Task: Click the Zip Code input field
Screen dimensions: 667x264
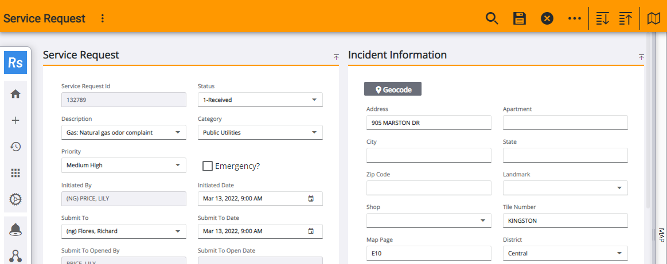Action: click(x=429, y=188)
